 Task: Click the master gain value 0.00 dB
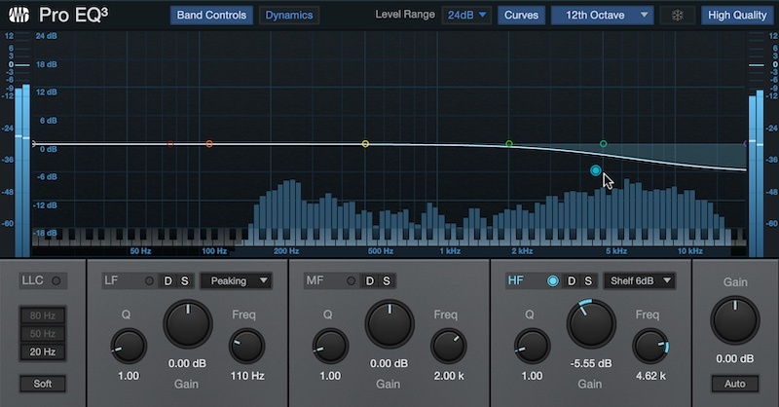[x=735, y=358]
